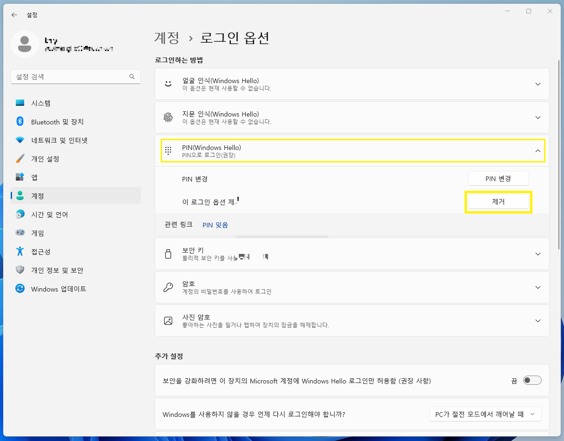Open the PC가 절전 모드에서 깨어날 때 dropdown
The width and height of the screenshot is (564, 441).
pyautogui.click(x=485, y=414)
